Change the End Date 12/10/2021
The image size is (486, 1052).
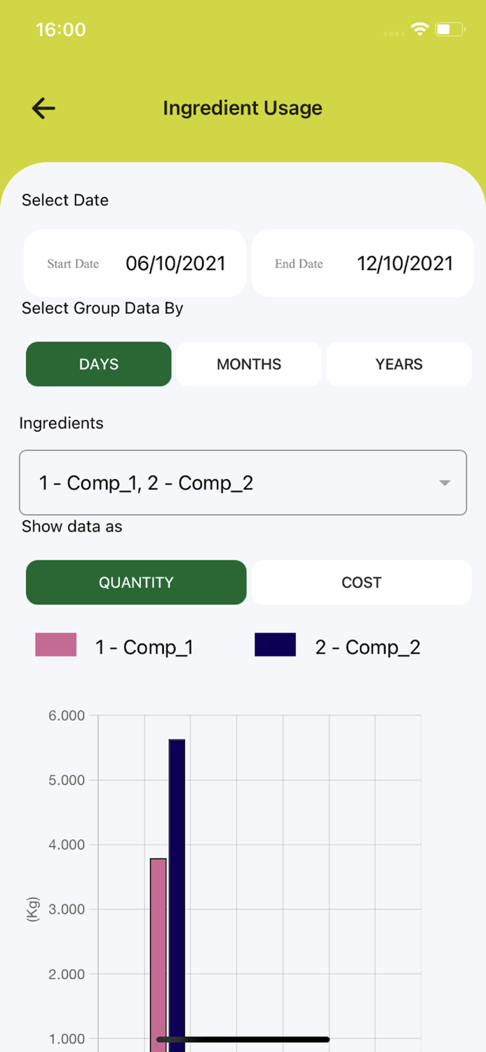tap(362, 263)
